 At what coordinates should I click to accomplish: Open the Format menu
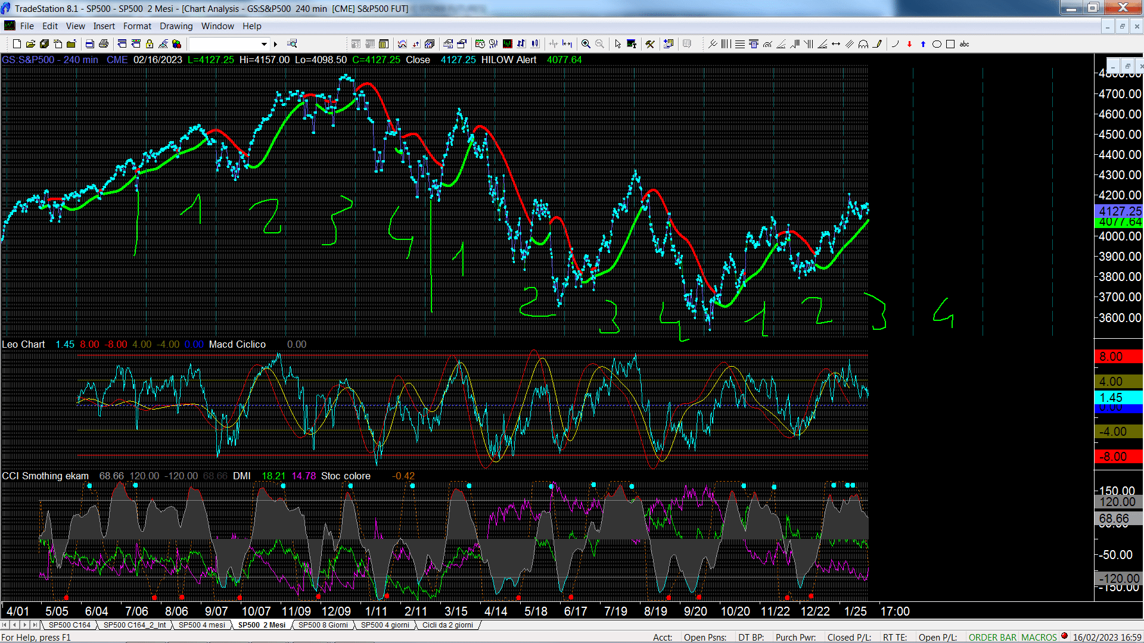(138, 26)
